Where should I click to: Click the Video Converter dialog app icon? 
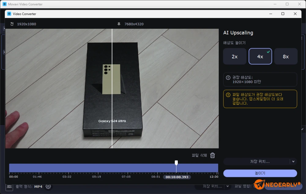(9, 14)
